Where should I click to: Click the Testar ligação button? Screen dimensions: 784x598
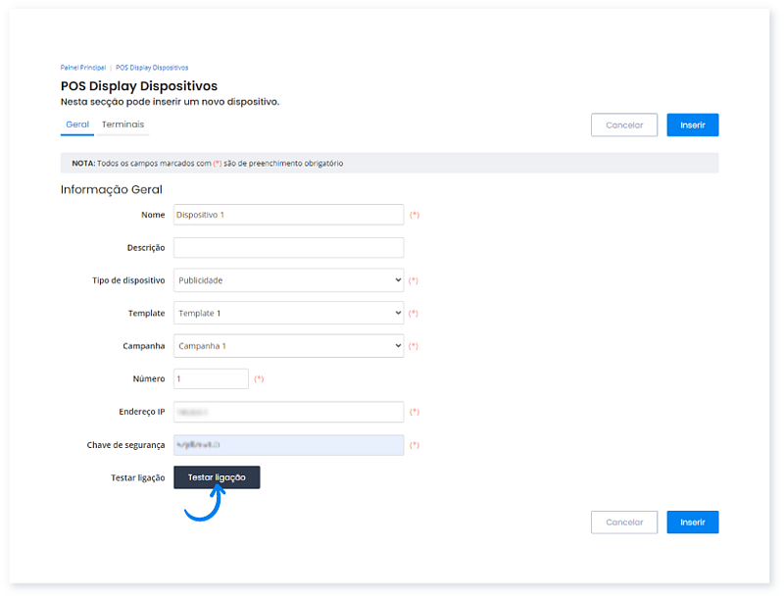[x=217, y=477]
